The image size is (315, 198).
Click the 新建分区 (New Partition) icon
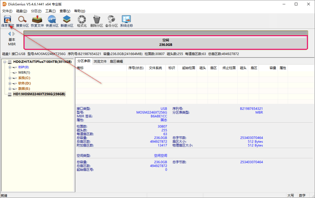[x=66, y=21]
